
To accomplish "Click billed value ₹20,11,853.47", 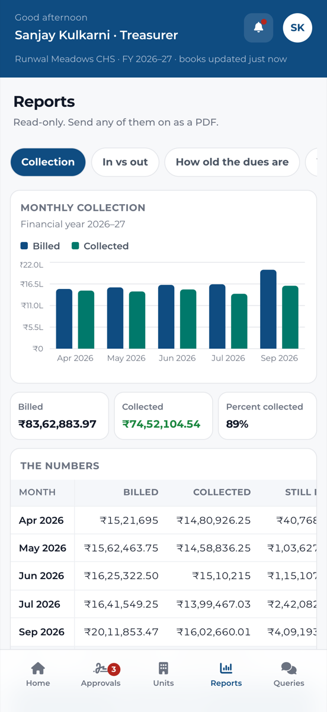I will [x=121, y=632].
